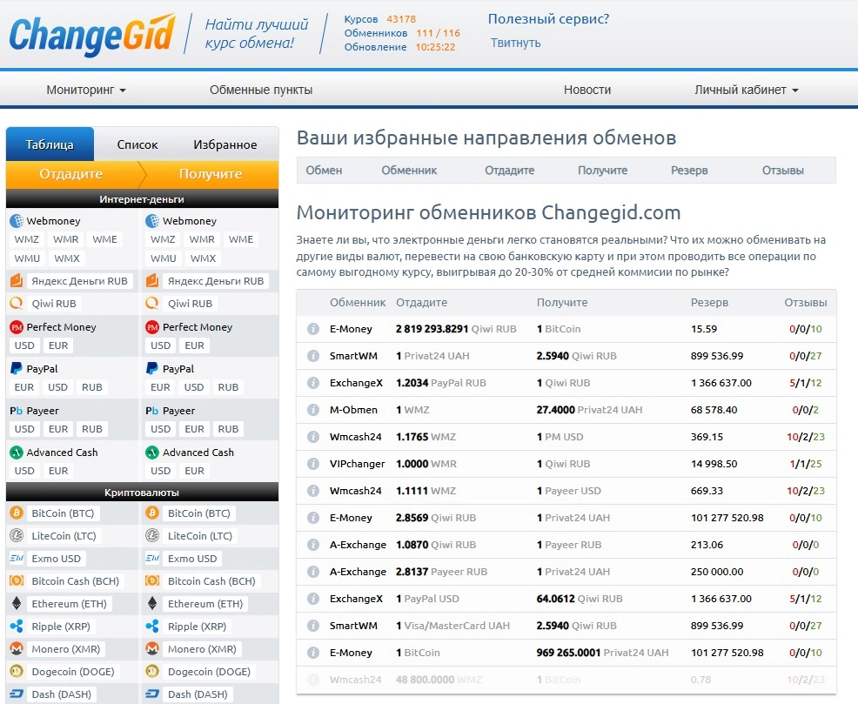The image size is (858, 704).
Task: Select Perfect Money EUR in Получите column
Action: pos(194,345)
